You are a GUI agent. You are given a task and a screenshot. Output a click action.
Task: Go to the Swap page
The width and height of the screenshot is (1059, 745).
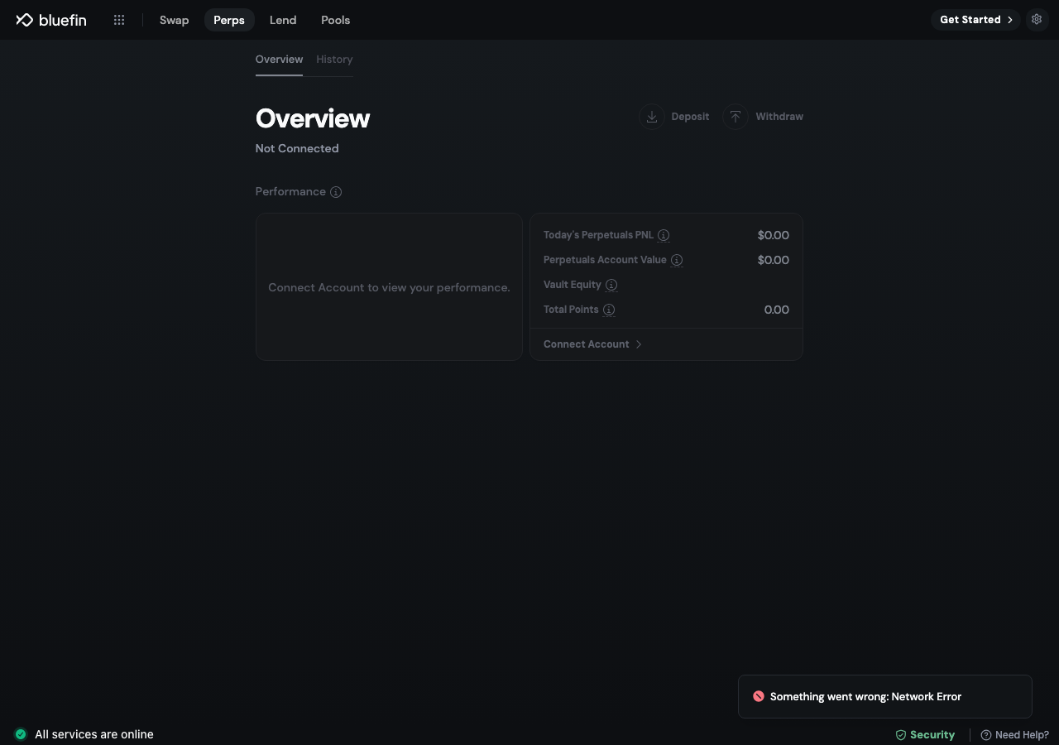point(174,20)
